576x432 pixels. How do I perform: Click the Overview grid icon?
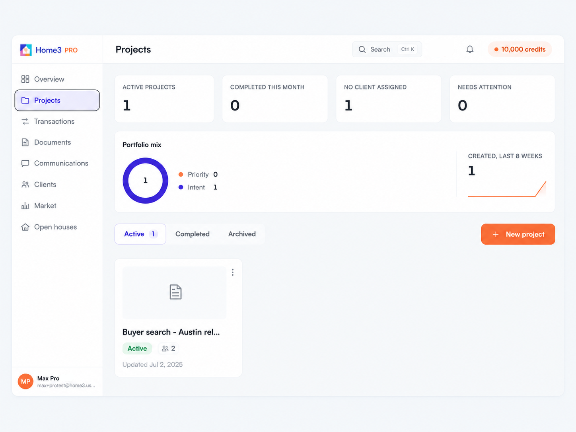25,79
